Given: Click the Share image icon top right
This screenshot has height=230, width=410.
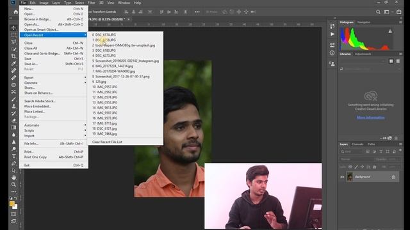Looking at the screenshot, I should click(398, 11).
